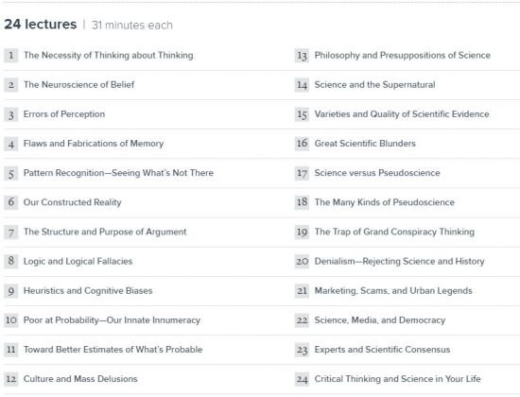Open lecture The Necessity of Thinking about Thinking
The image size is (520, 397).
click(x=109, y=56)
